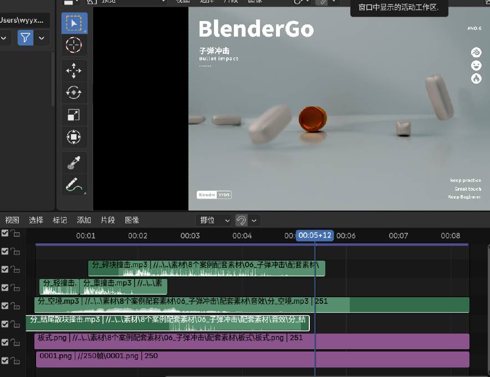Screen dimensions: 490x377
Task: Select the 0001.png image sequence strip
Action: click(x=253, y=359)
